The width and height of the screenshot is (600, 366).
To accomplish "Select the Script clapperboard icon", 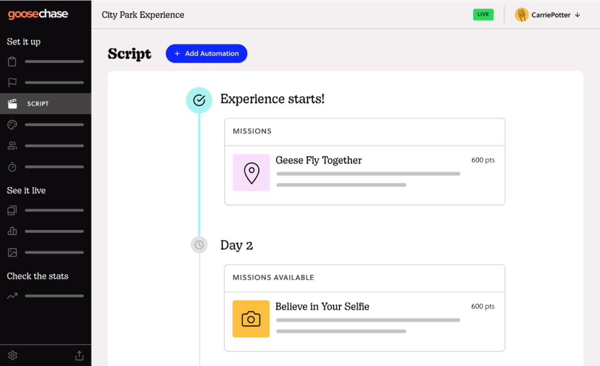I will (x=12, y=104).
